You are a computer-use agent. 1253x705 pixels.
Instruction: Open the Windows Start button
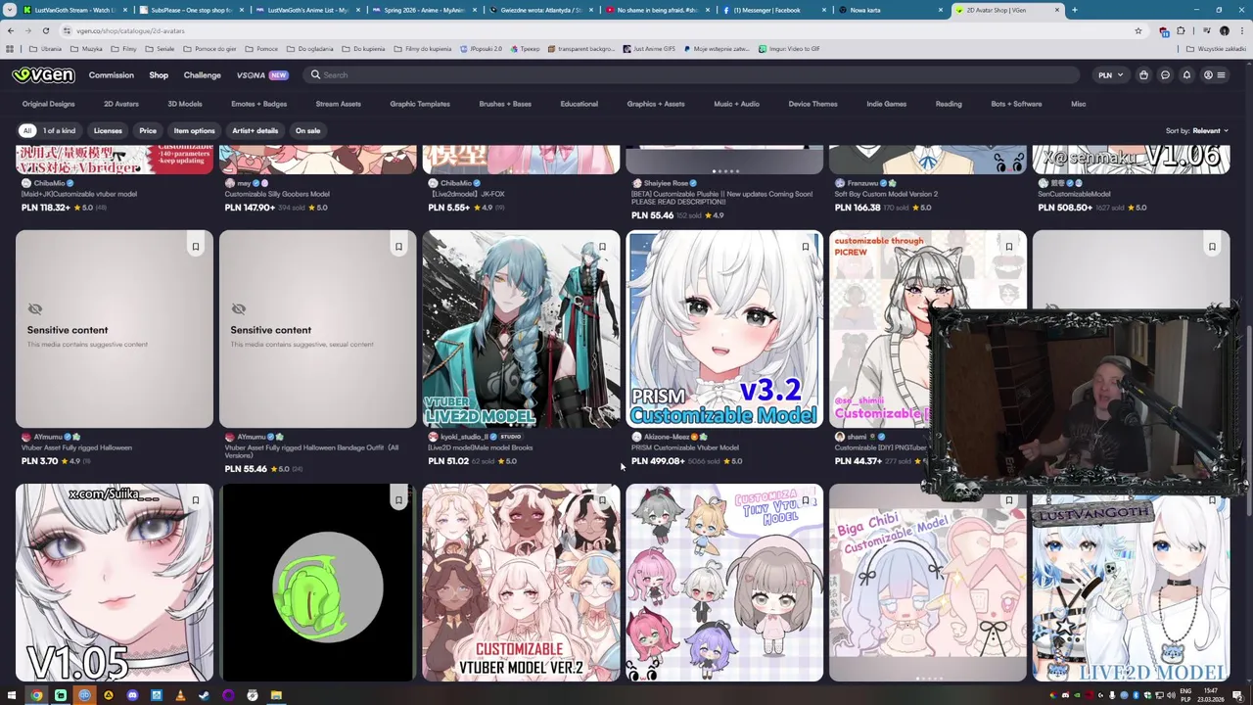[x=13, y=695]
